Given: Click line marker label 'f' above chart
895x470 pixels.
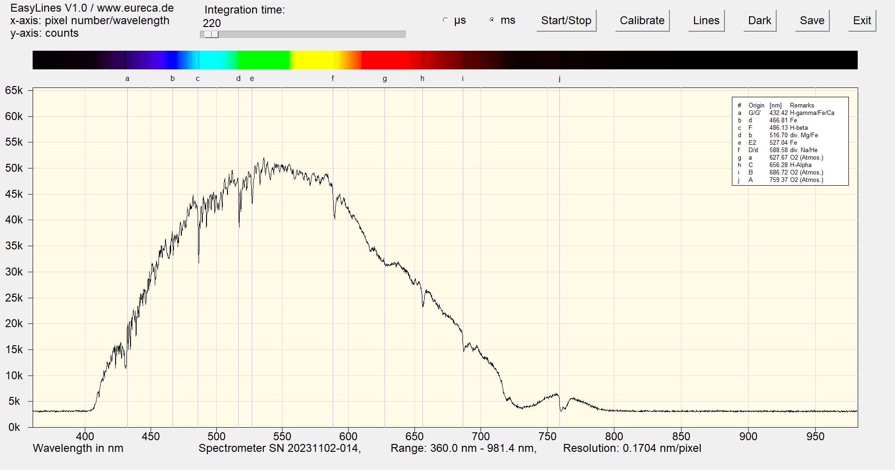Looking at the screenshot, I should pyautogui.click(x=333, y=79).
